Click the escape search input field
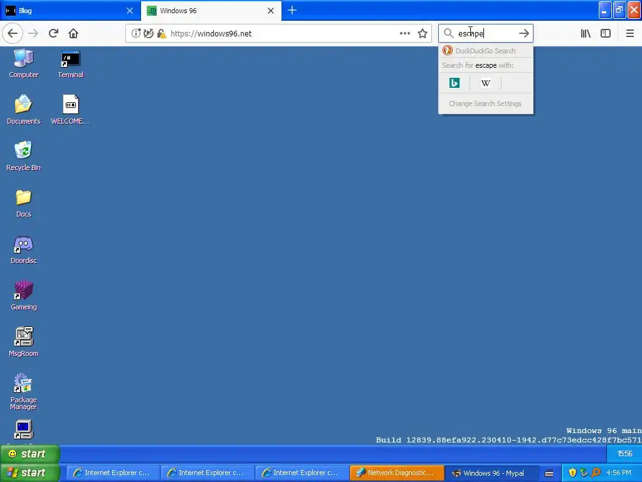The height and width of the screenshot is (482, 642). coord(485,33)
